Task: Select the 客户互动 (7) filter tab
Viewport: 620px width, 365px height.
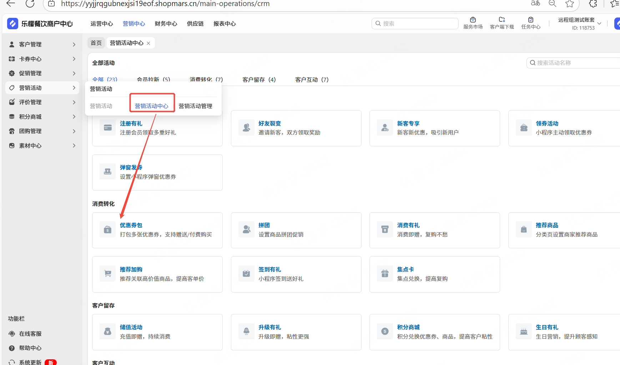Action: tap(312, 80)
